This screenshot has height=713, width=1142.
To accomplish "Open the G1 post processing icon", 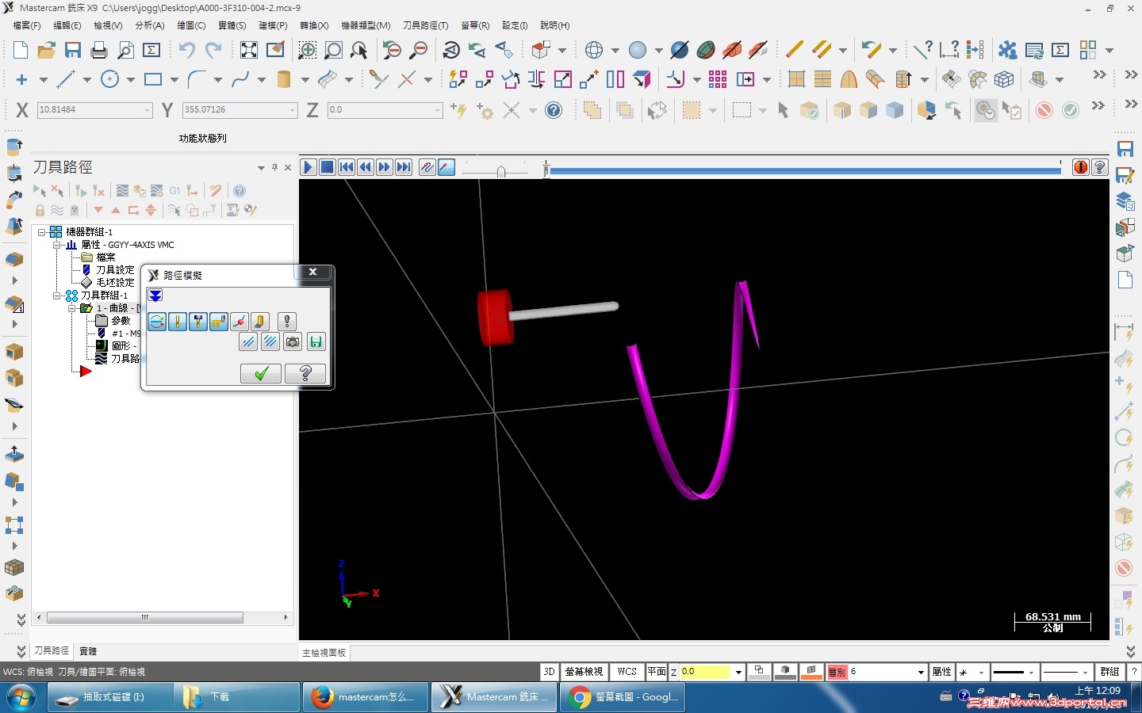I will (x=174, y=191).
